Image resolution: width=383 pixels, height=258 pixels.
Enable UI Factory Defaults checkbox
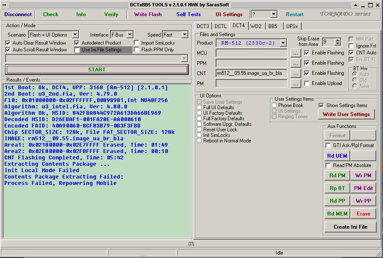click(x=199, y=113)
